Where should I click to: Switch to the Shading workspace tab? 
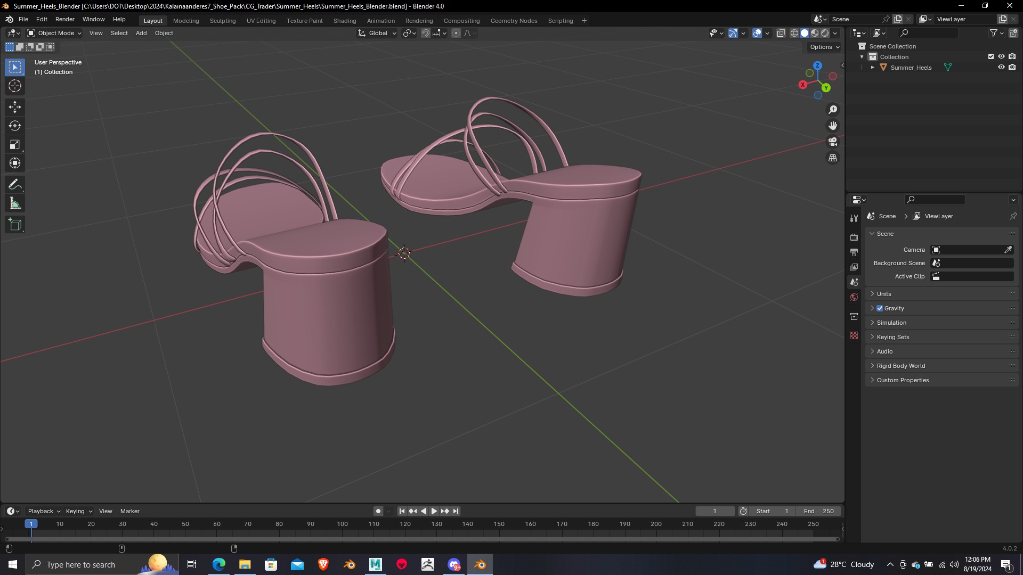click(x=345, y=21)
